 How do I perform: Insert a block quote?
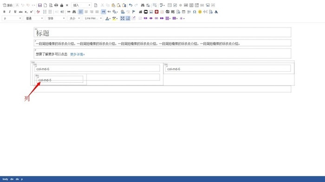point(69,12)
